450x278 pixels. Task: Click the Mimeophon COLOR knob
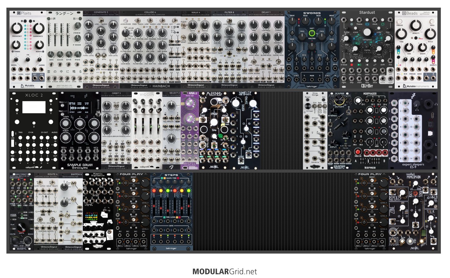point(430,218)
